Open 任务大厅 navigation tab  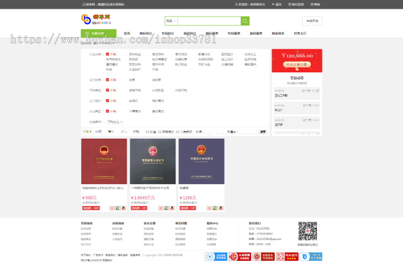300,34
